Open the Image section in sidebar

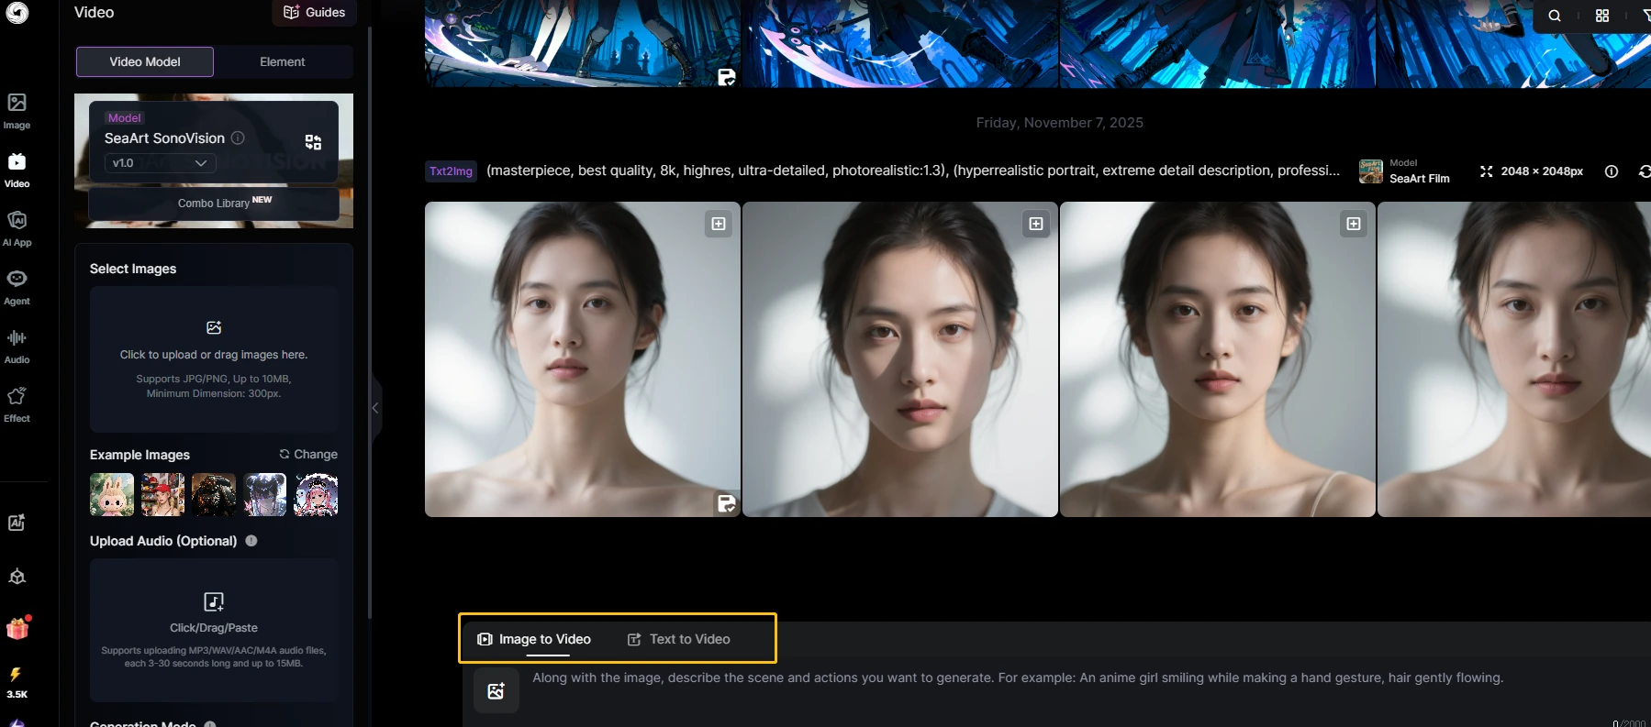(x=17, y=110)
